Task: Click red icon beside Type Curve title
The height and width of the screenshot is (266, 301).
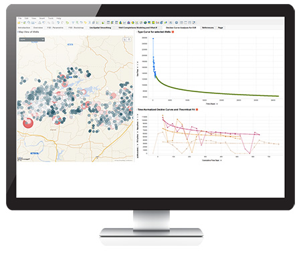Action: coord(173,32)
